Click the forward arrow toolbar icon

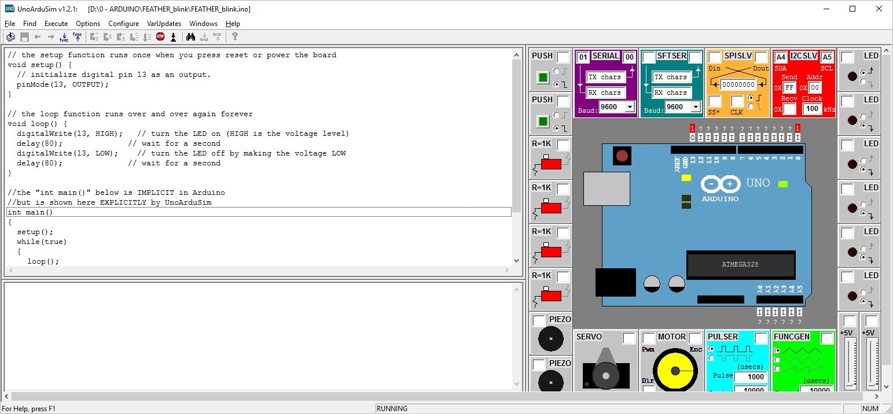tap(51, 37)
